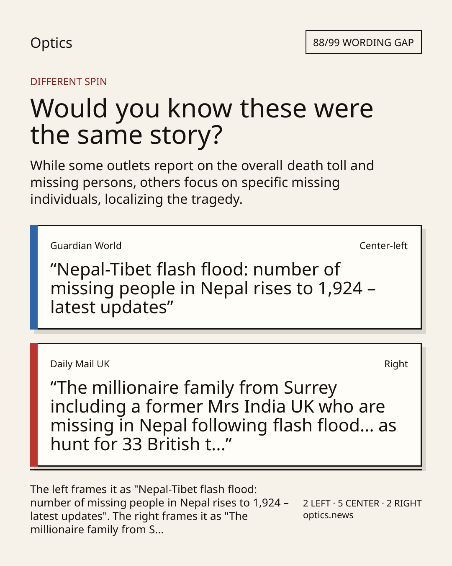The image size is (452, 566).
Task: Click the Daily Mail UK source name
Action: [80, 364]
